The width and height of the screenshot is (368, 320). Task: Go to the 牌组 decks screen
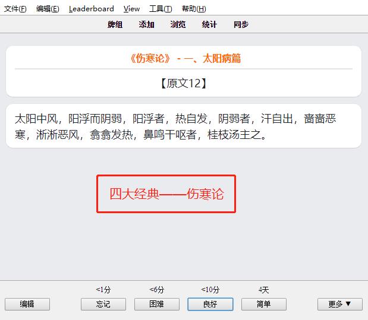115,24
